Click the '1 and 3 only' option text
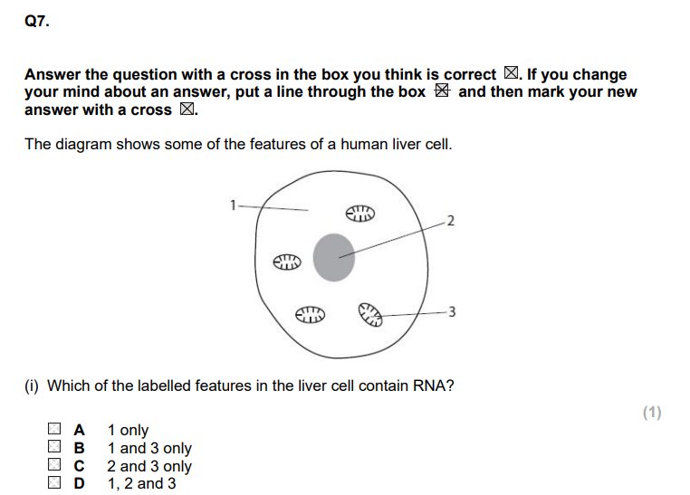690x495 pixels. click(x=149, y=448)
